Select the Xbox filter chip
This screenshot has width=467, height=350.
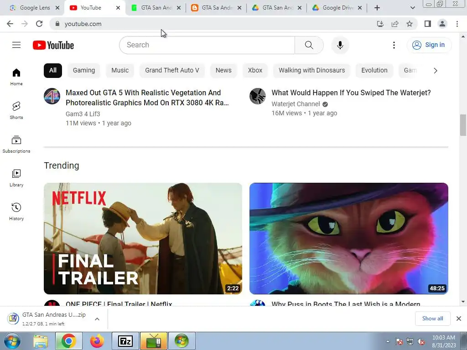[x=255, y=71]
